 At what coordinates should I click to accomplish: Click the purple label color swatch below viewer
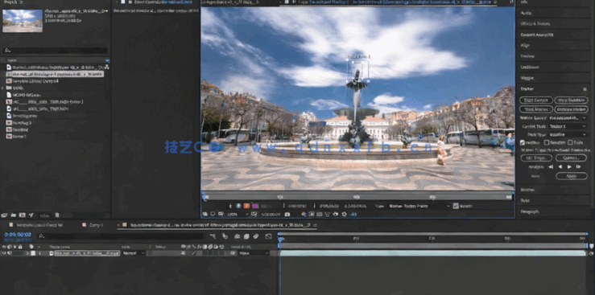pos(255,206)
